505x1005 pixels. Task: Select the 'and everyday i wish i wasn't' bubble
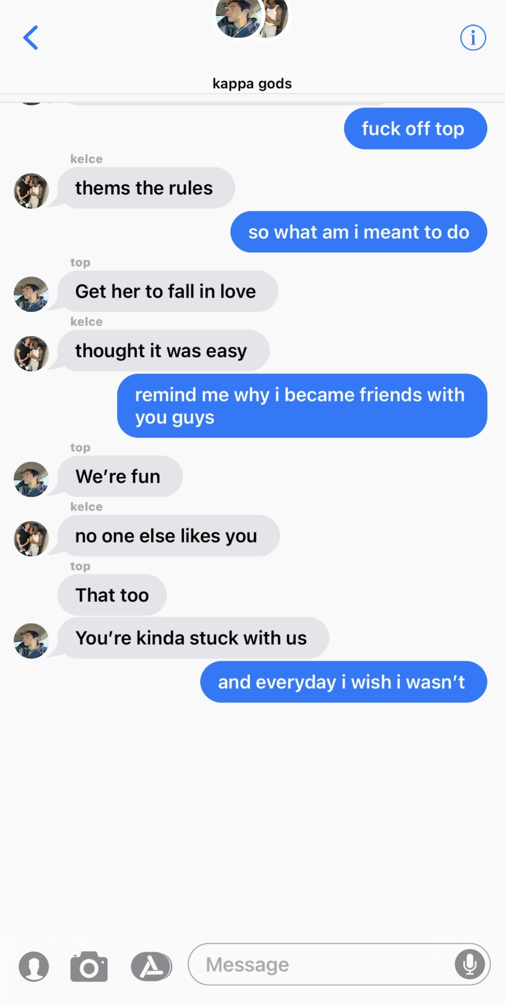pos(344,682)
